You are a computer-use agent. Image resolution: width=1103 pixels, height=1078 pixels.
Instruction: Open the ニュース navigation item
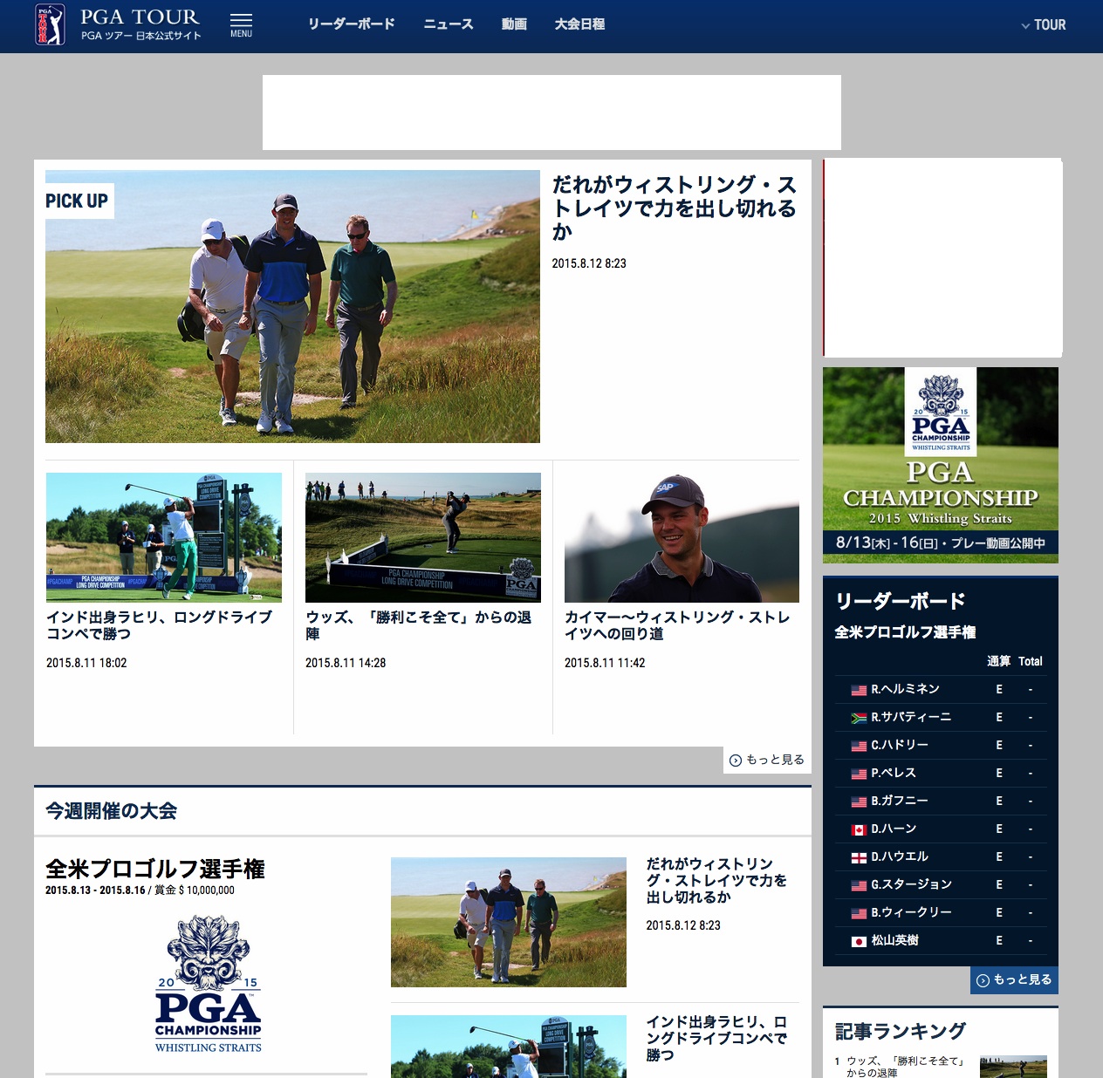pos(449,24)
